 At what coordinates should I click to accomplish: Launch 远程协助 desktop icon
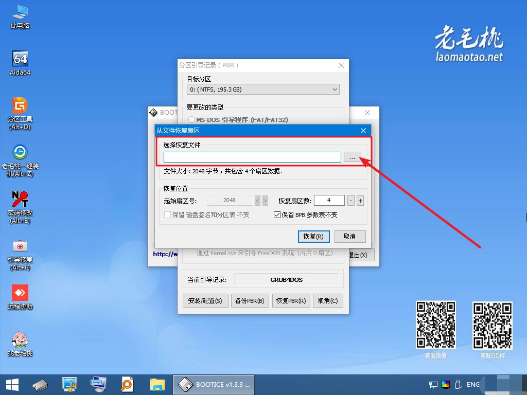pyautogui.click(x=20, y=297)
